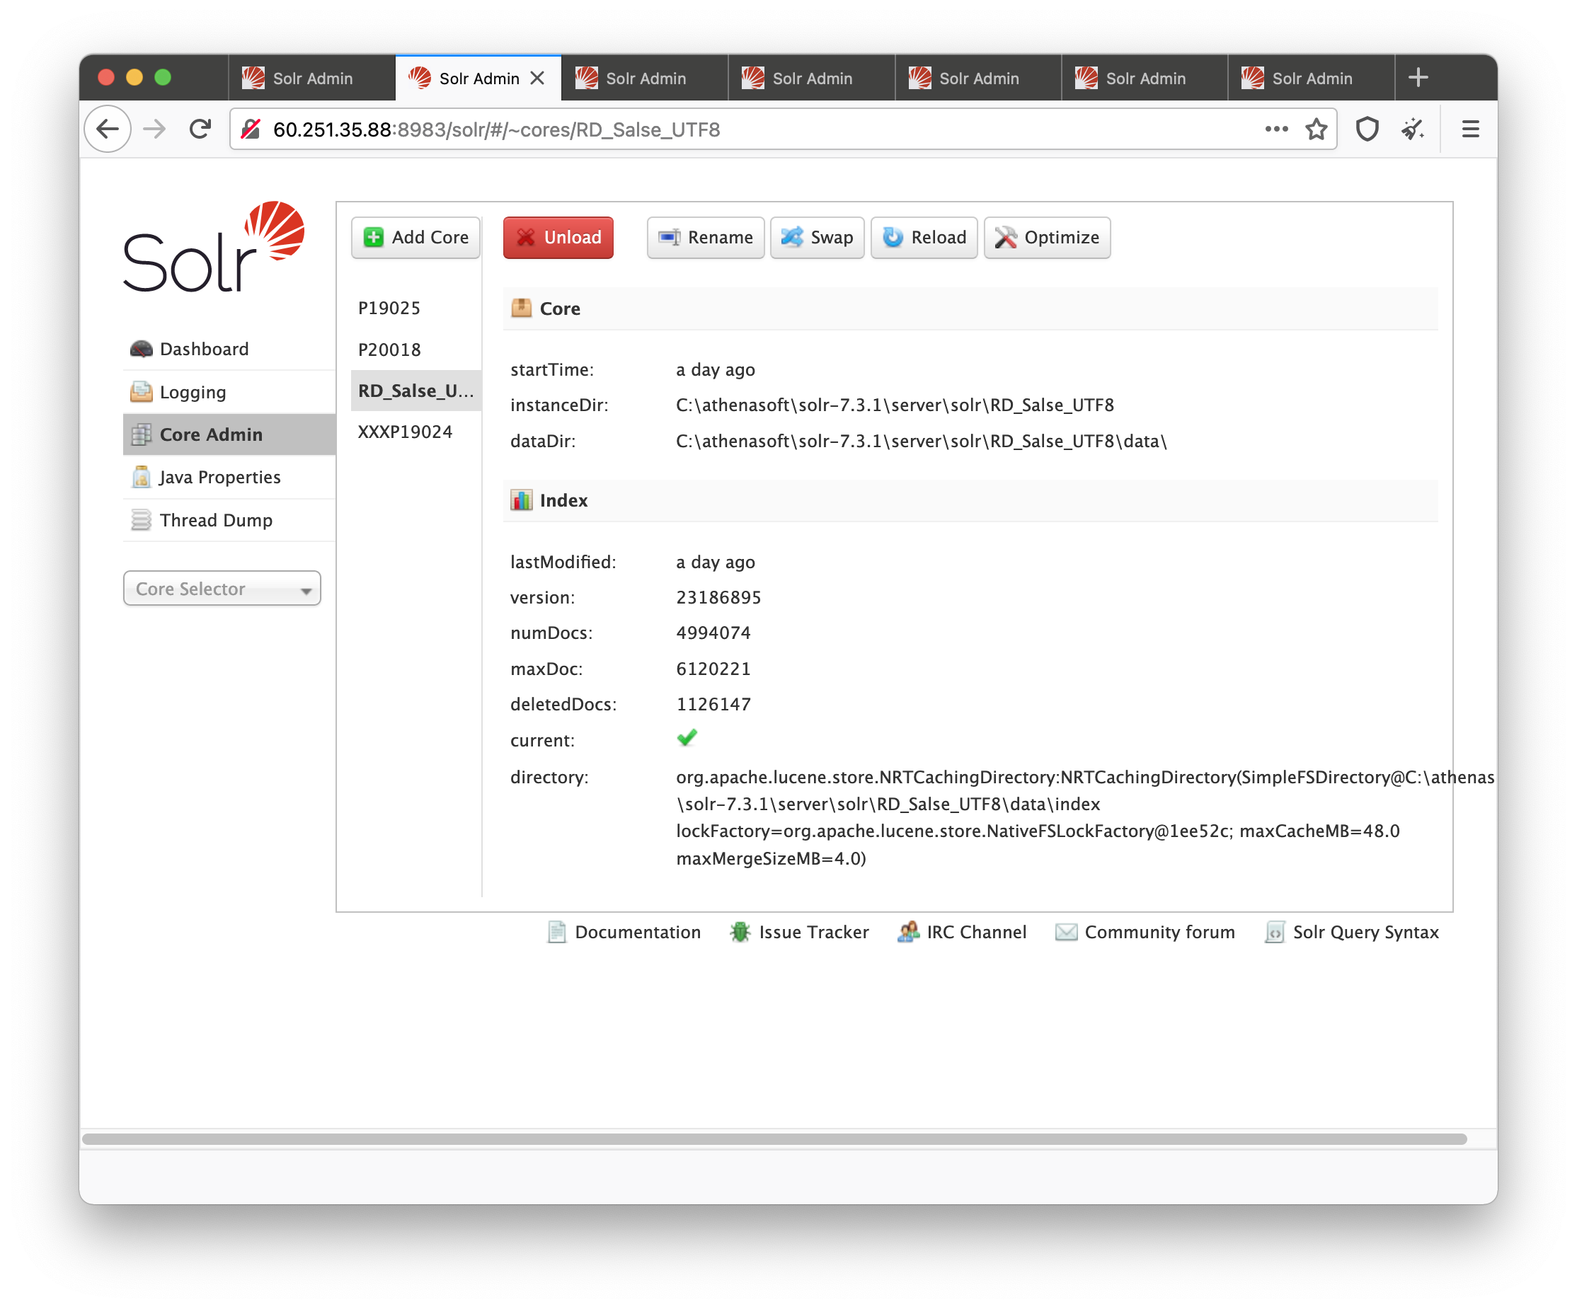The height and width of the screenshot is (1309, 1577).
Task: Click the browser forward arrow button
Action: click(155, 129)
